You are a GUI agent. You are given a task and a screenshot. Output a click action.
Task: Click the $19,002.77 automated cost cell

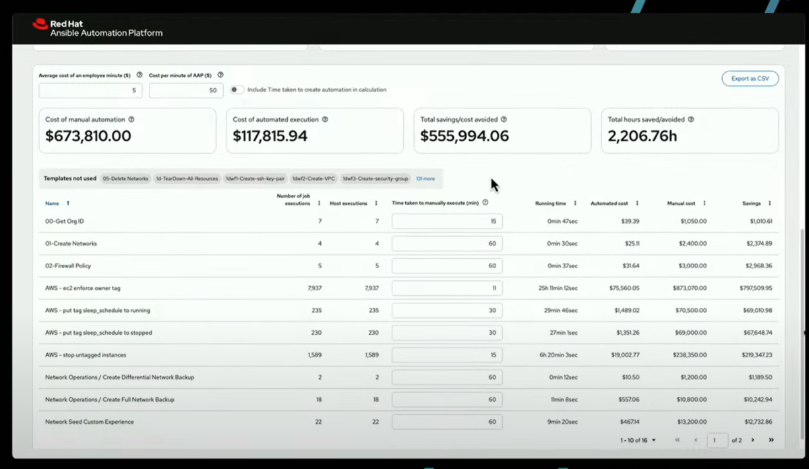[x=625, y=354]
